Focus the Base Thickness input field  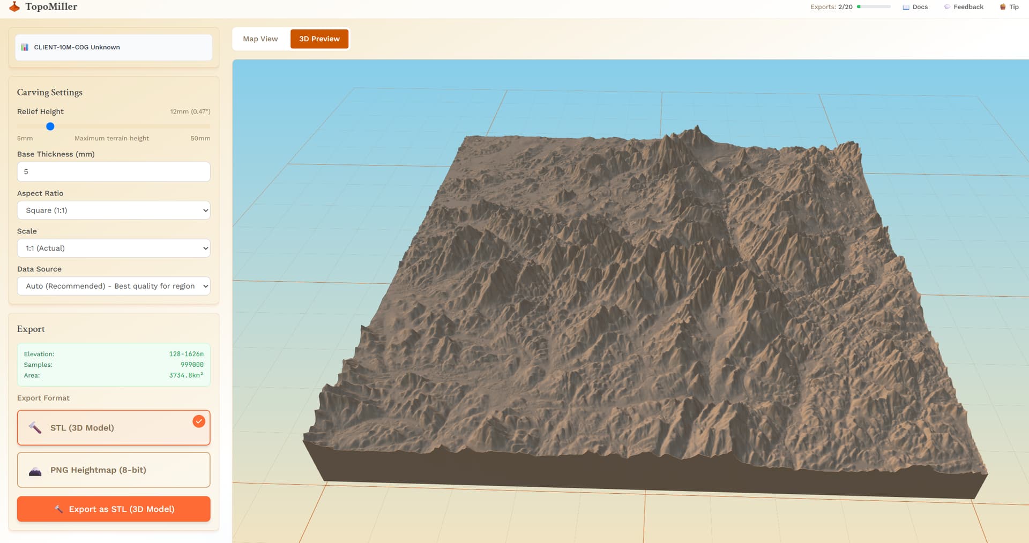114,172
